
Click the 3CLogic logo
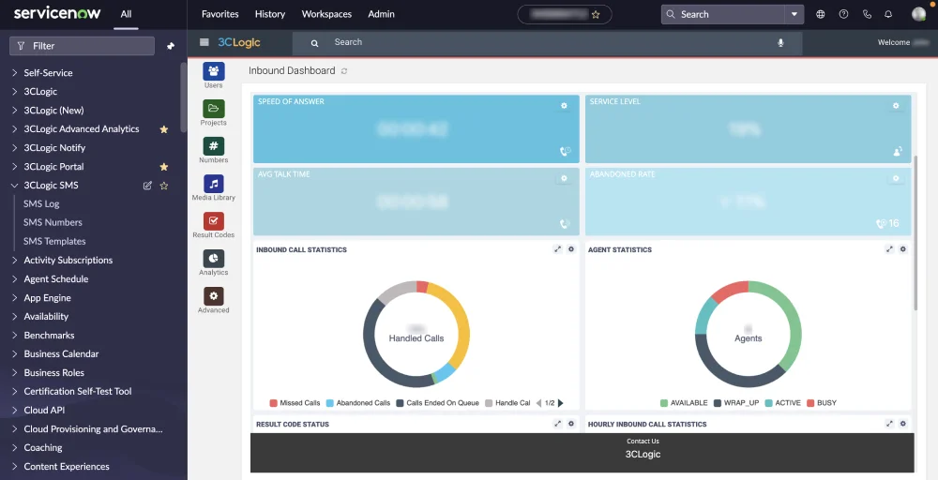(x=238, y=42)
